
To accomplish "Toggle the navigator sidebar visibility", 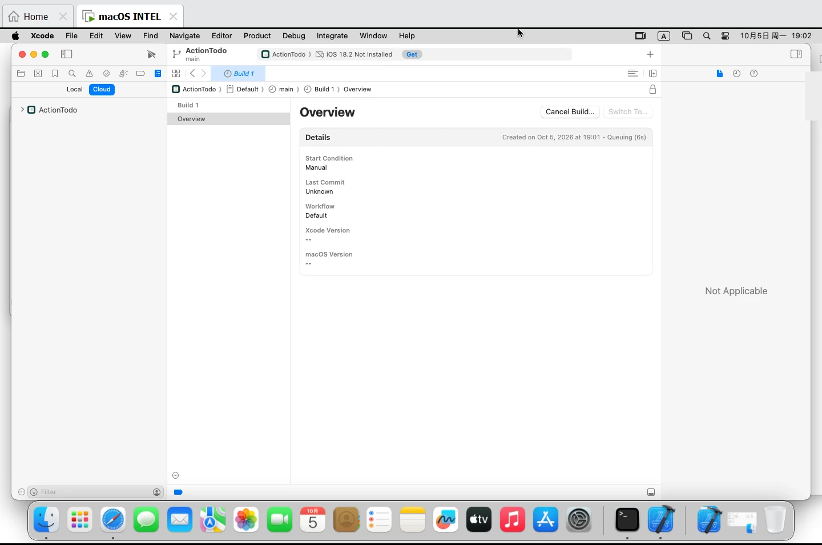I will (x=67, y=54).
